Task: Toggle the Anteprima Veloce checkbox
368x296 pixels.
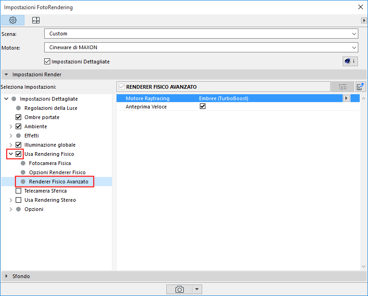Action: (203, 106)
